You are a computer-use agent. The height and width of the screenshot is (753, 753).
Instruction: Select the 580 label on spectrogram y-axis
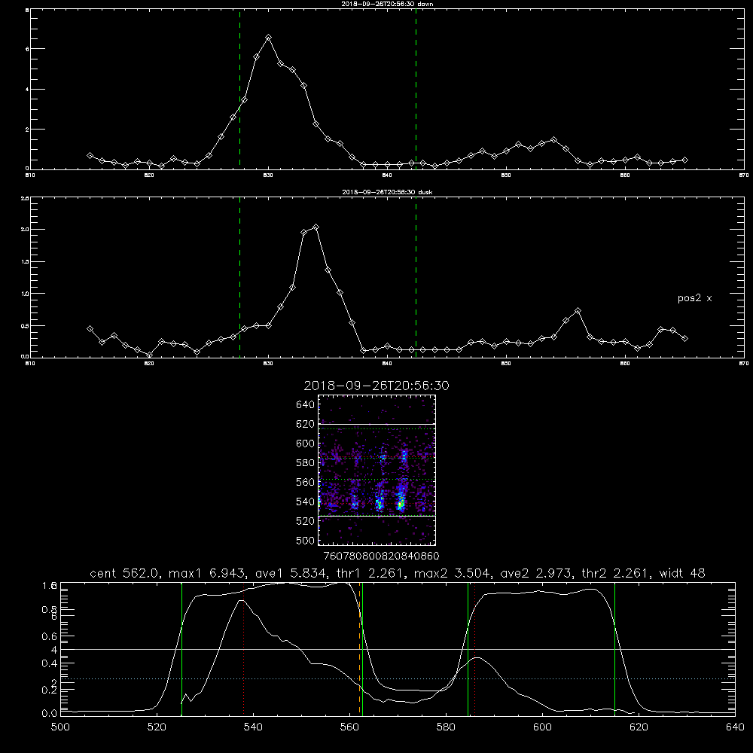pos(306,463)
